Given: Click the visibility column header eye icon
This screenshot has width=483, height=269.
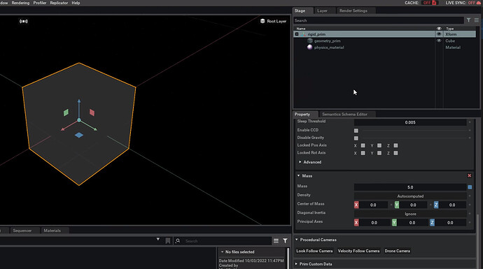Looking at the screenshot, I should point(439,28).
